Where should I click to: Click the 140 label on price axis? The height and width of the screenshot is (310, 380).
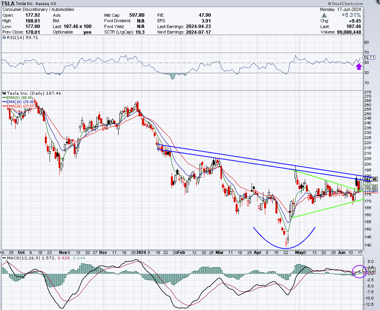point(368,245)
